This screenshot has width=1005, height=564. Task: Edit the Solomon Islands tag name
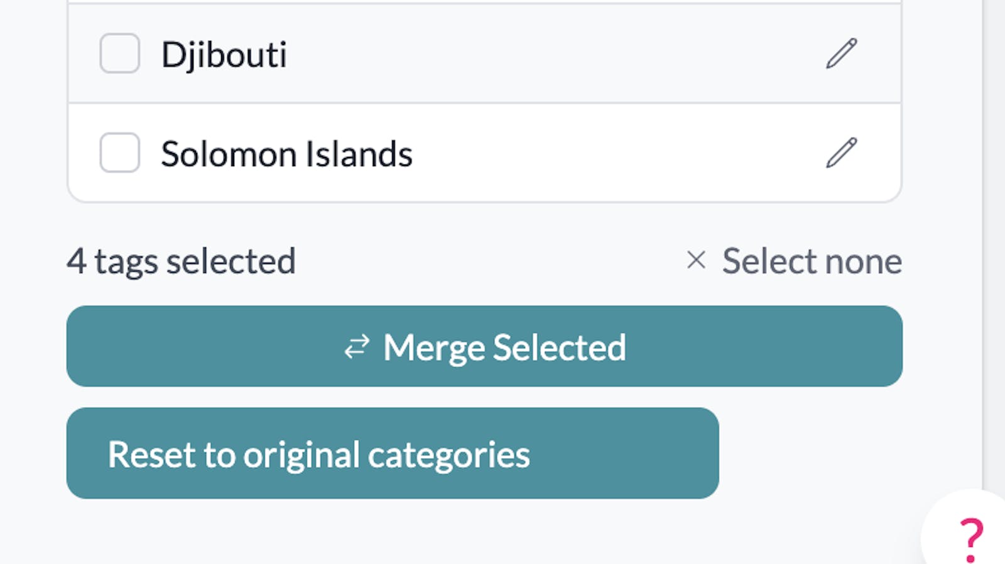[x=841, y=153]
